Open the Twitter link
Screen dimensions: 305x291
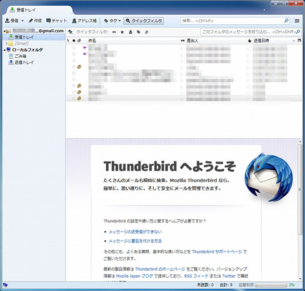coord(229,276)
